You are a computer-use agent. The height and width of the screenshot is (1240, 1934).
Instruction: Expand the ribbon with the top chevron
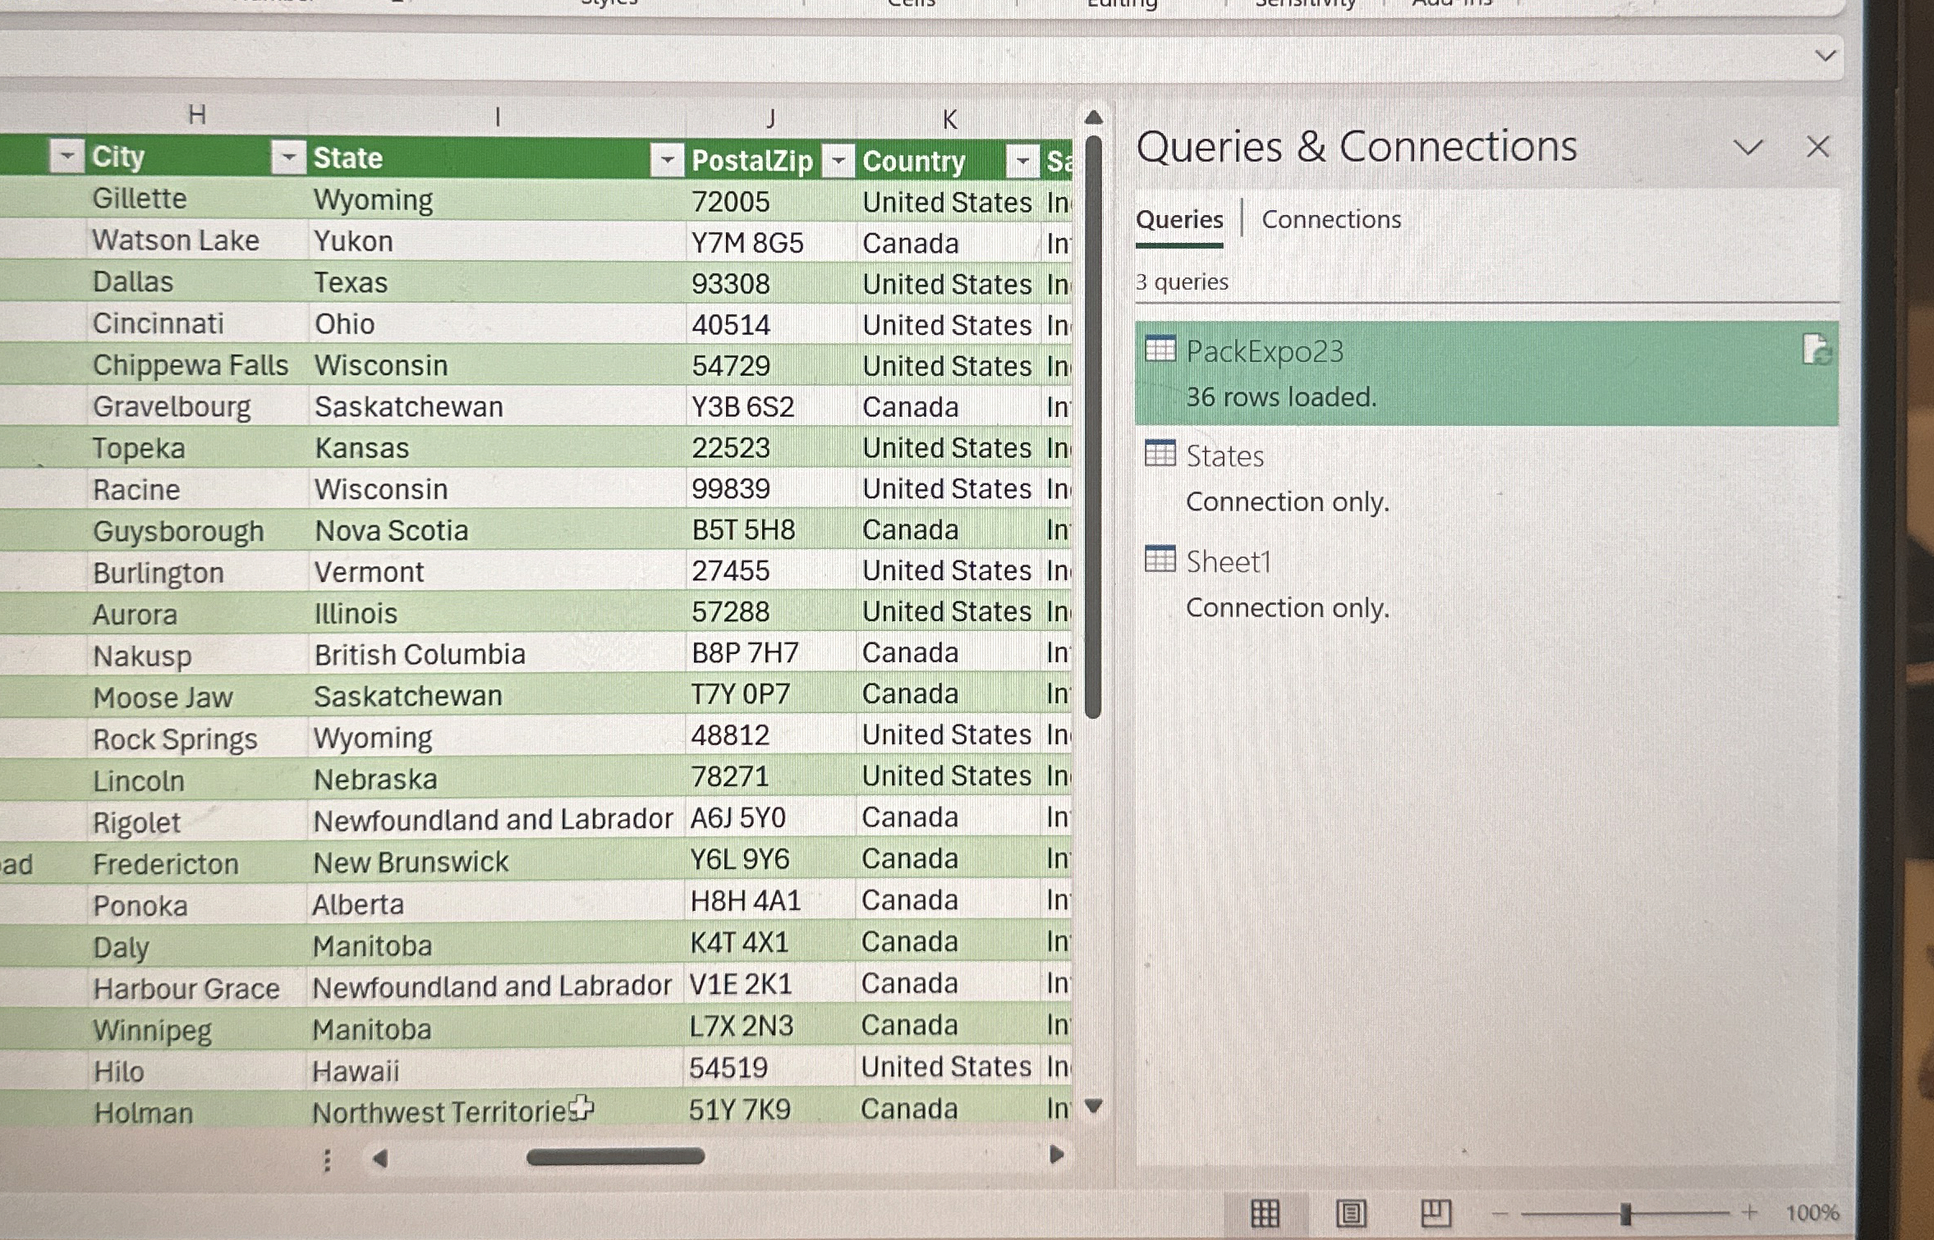(x=1826, y=56)
